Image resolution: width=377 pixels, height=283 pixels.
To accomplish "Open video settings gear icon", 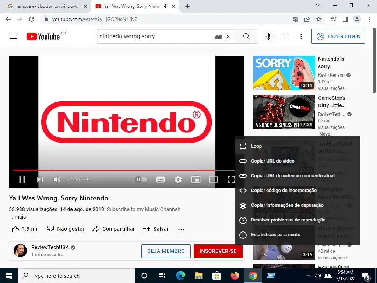I will (x=178, y=179).
